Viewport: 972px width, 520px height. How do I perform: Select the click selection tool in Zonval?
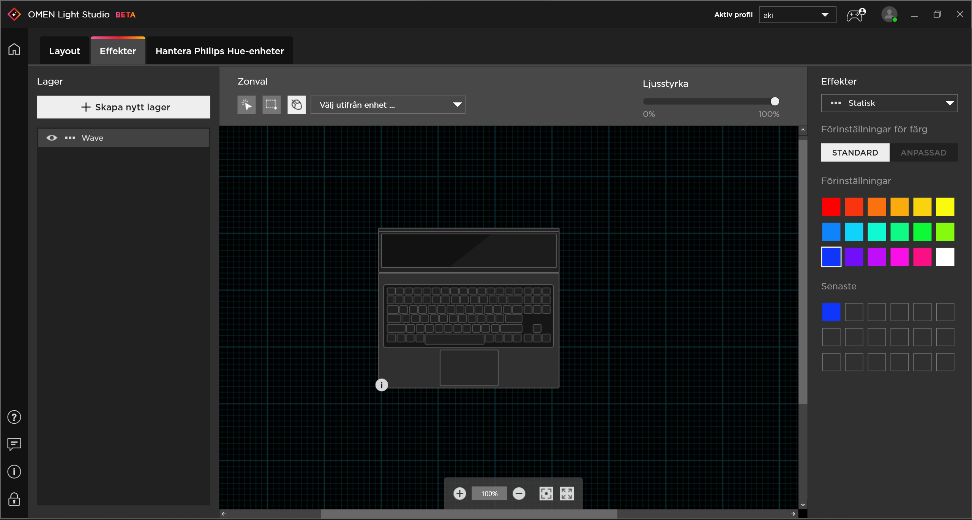pyautogui.click(x=246, y=104)
